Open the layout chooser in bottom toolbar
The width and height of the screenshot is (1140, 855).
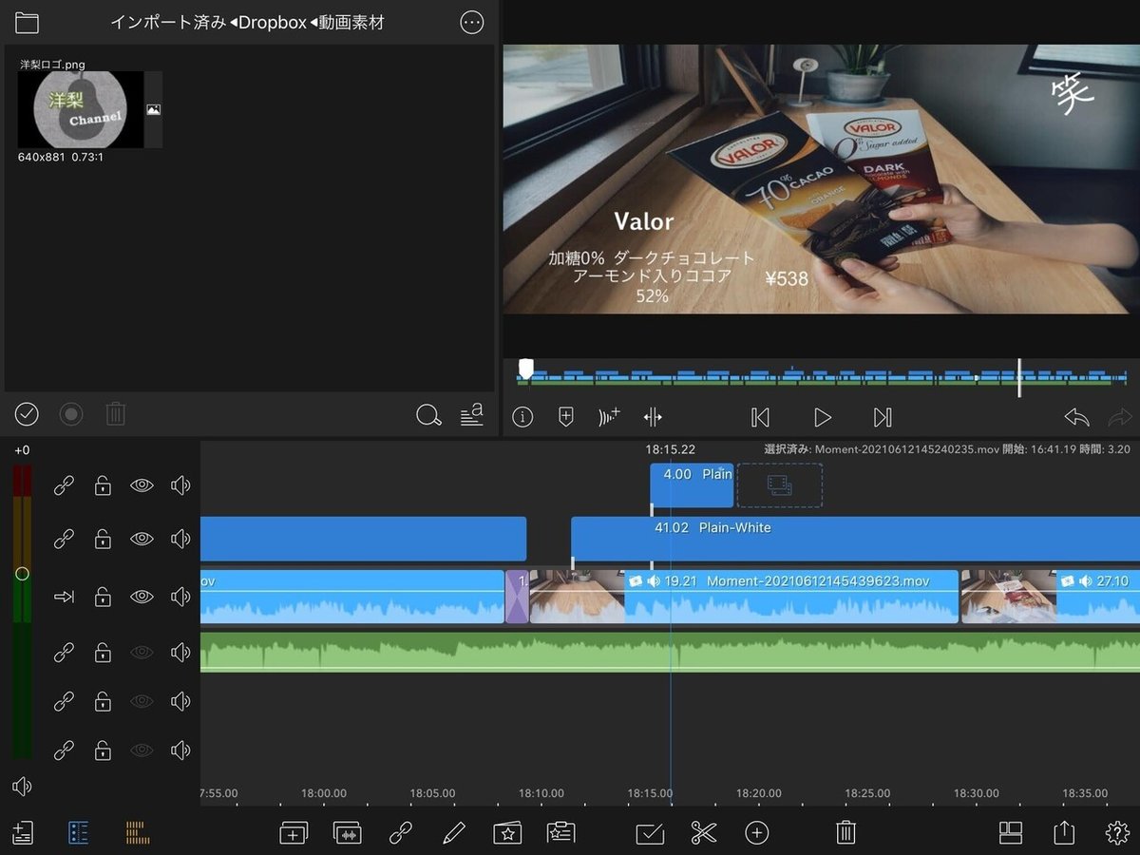[1011, 833]
